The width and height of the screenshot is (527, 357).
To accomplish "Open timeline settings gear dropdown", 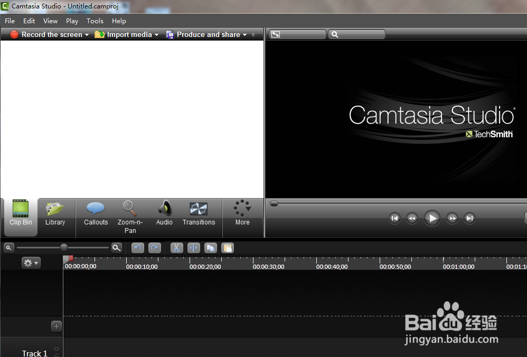I will tap(31, 263).
